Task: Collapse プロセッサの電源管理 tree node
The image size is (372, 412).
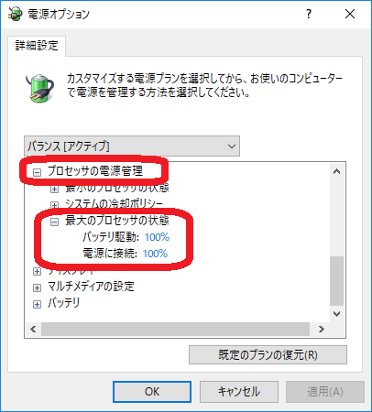Action: click(x=37, y=172)
